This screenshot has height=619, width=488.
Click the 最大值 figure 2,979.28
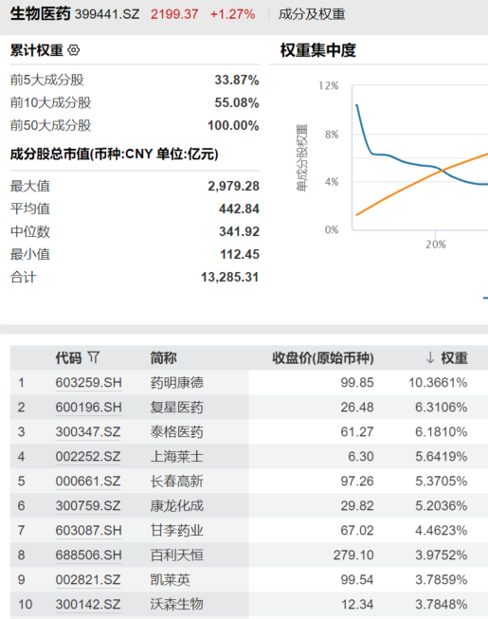(x=233, y=186)
